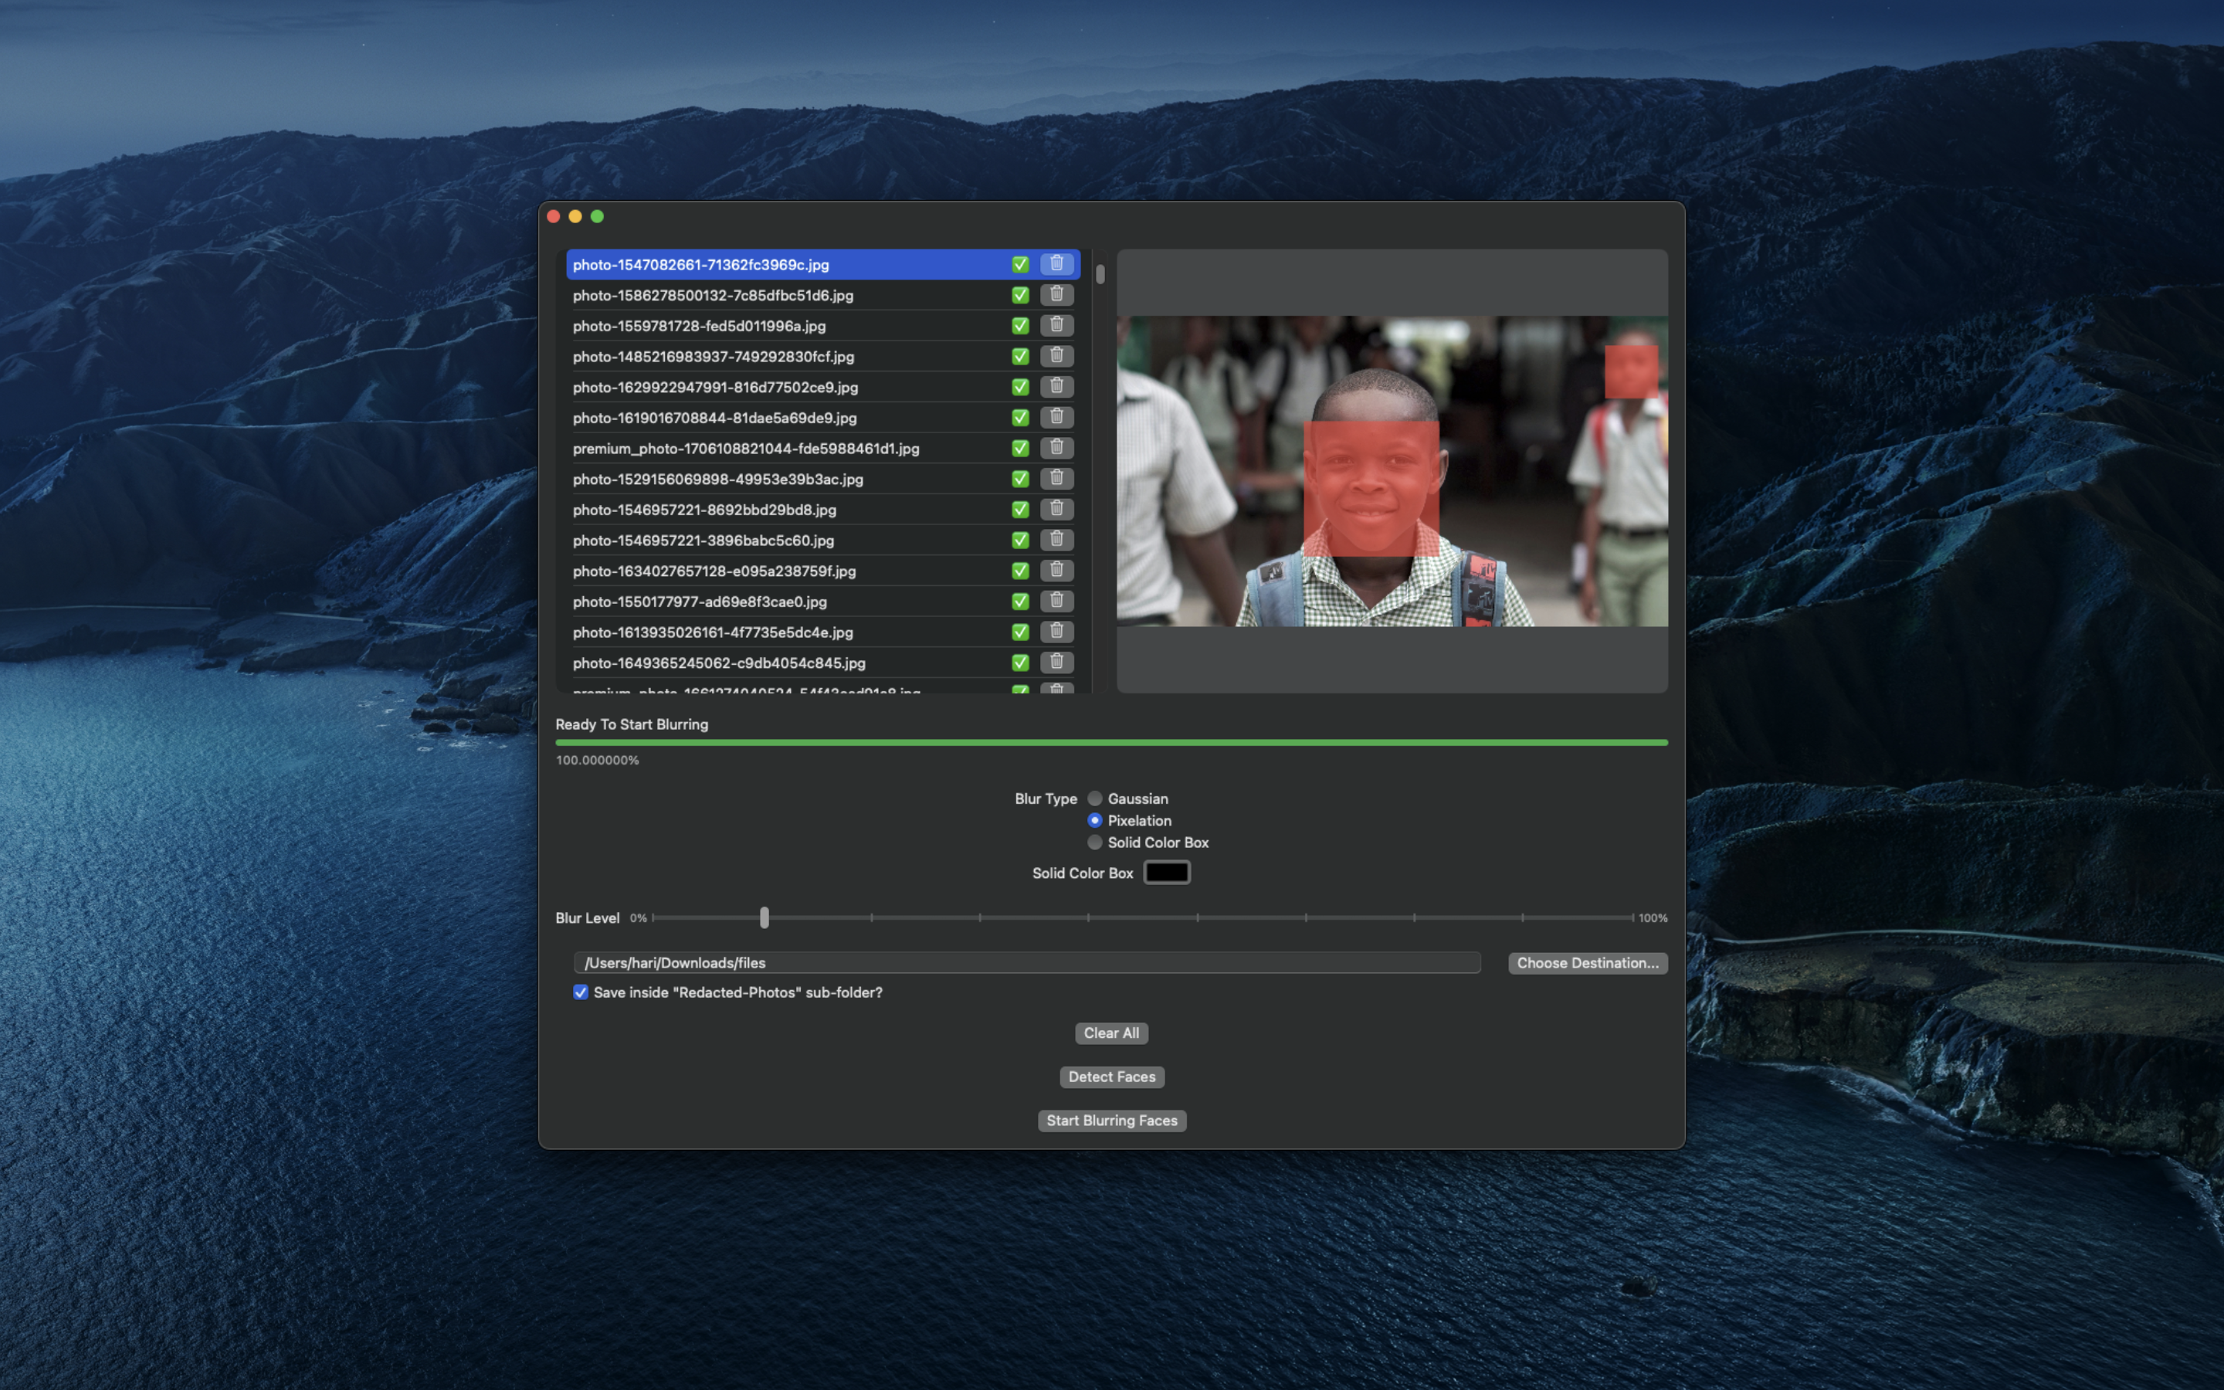This screenshot has width=2224, height=1390.
Task: Click trash icon on selected photo-1547082661 row
Action: click(1056, 264)
